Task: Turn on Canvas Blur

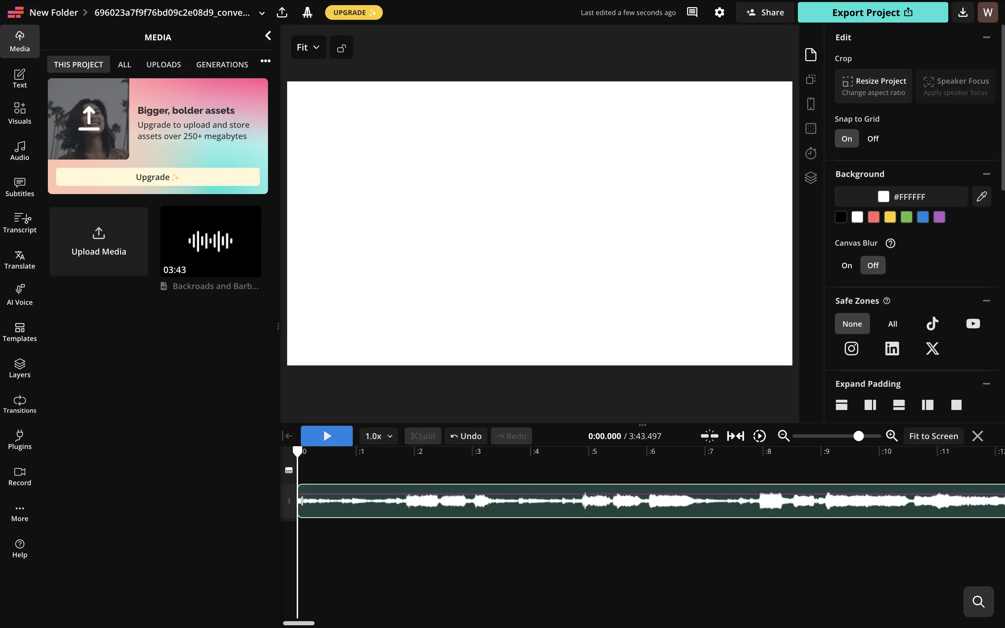Action: (846, 265)
